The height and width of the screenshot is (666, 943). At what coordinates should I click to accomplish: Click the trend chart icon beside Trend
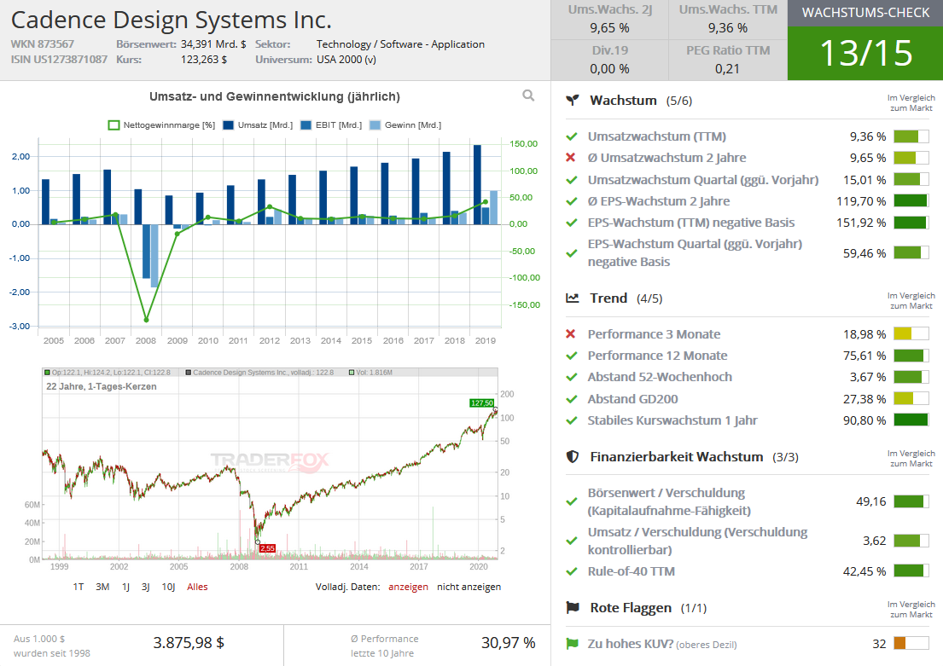tap(573, 298)
